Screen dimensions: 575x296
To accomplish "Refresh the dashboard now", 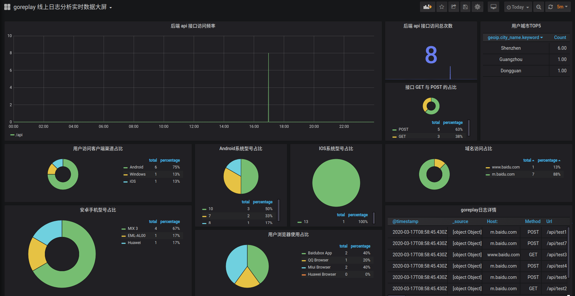I will tap(550, 7).
